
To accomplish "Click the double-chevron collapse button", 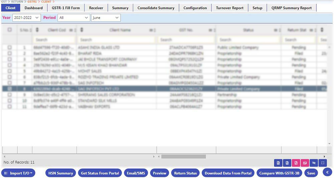I will tap(327, 172).
